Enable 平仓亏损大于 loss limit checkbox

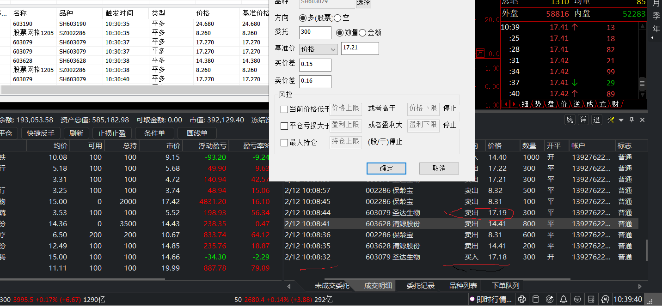(284, 126)
